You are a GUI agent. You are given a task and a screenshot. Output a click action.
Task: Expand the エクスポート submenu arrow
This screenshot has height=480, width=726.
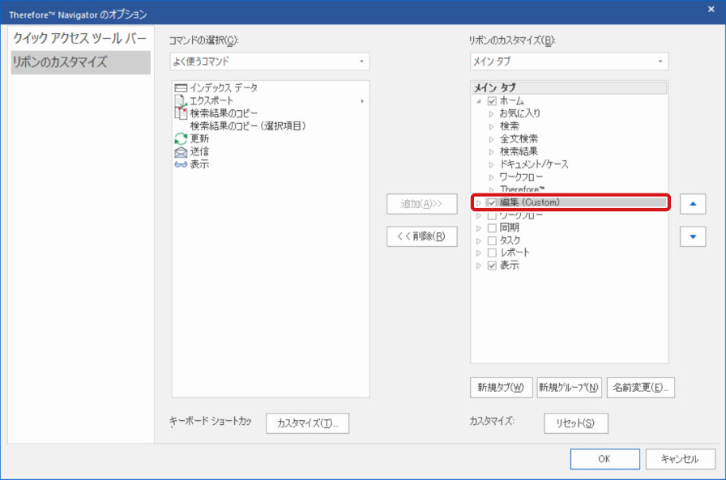tap(362, 101)
